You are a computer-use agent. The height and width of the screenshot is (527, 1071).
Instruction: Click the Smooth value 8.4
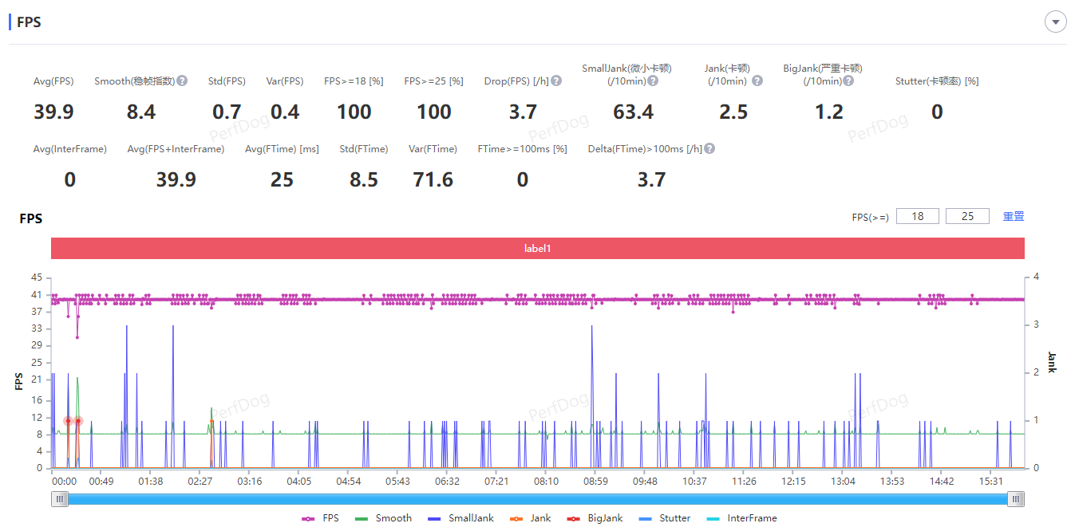(x=141, y=112)
